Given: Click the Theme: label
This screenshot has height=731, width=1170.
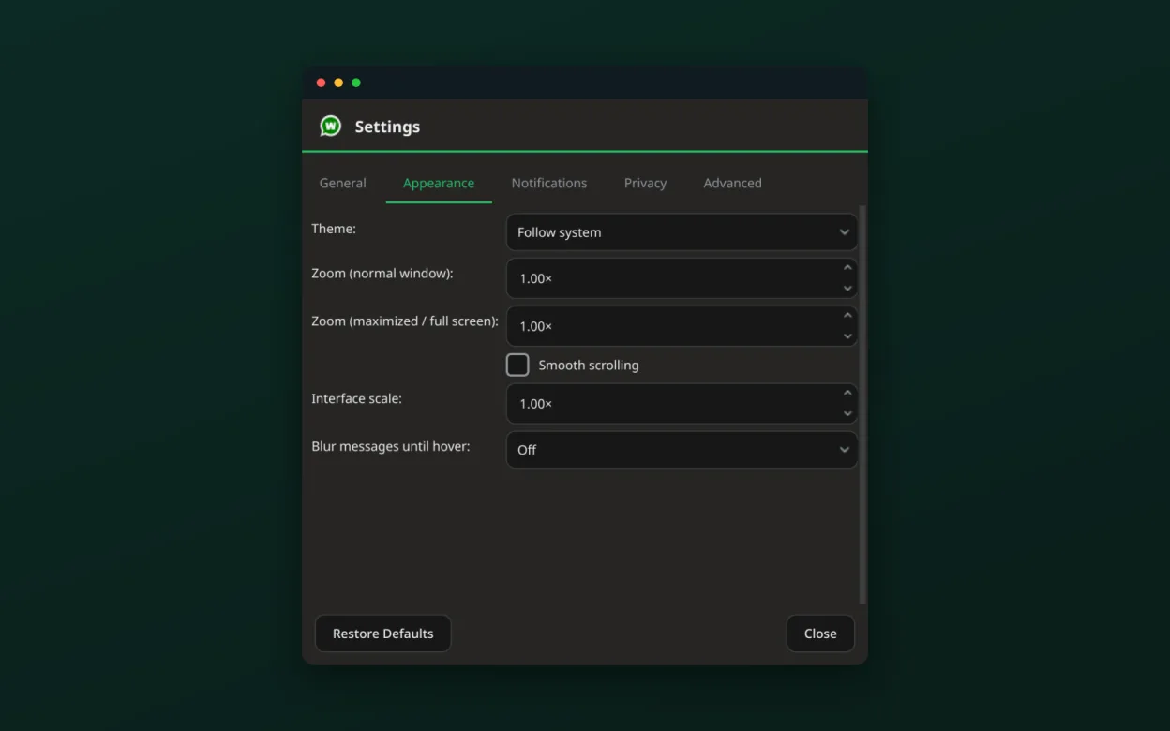Looking at the screenshot, I should (x=334, y=229).
